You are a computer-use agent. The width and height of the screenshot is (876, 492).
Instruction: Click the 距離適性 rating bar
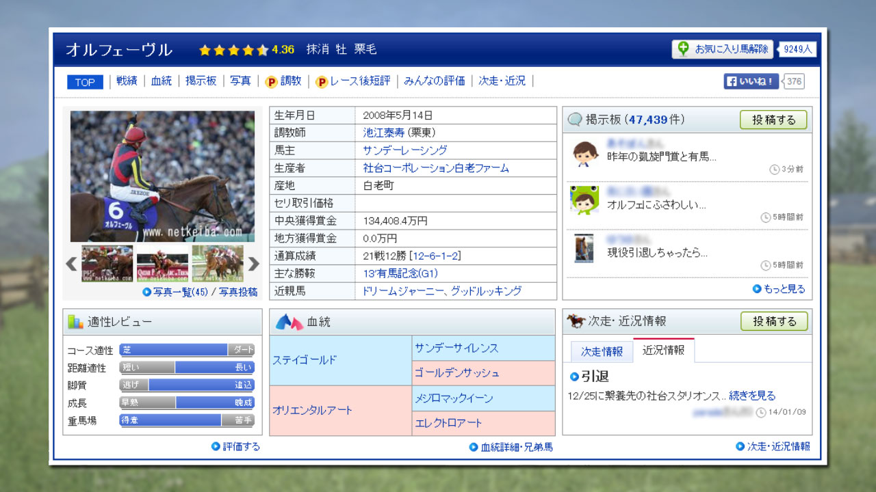pos(187,368)
